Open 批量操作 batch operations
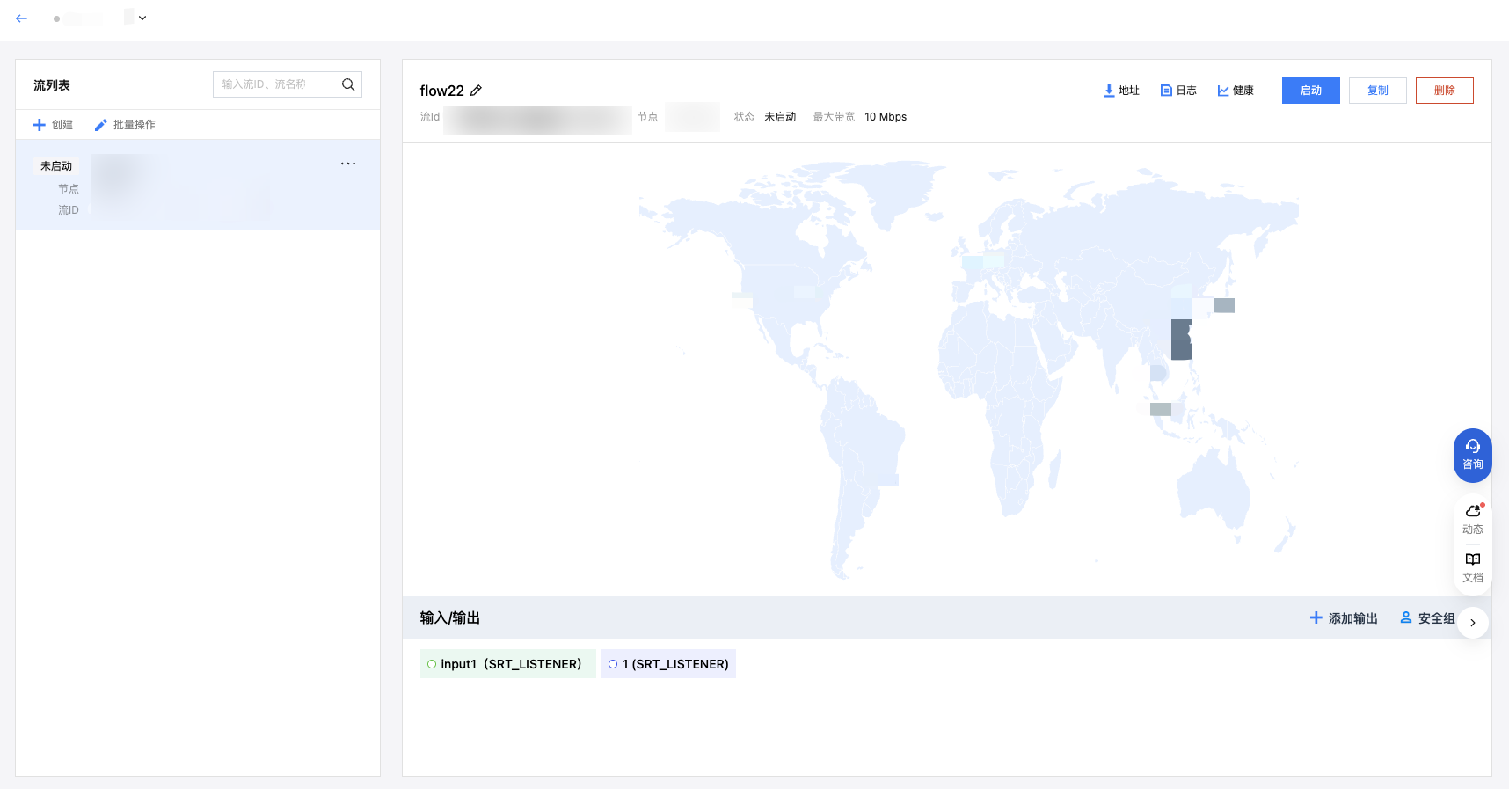Viewport: 1509px width, 789px height. 125,125
